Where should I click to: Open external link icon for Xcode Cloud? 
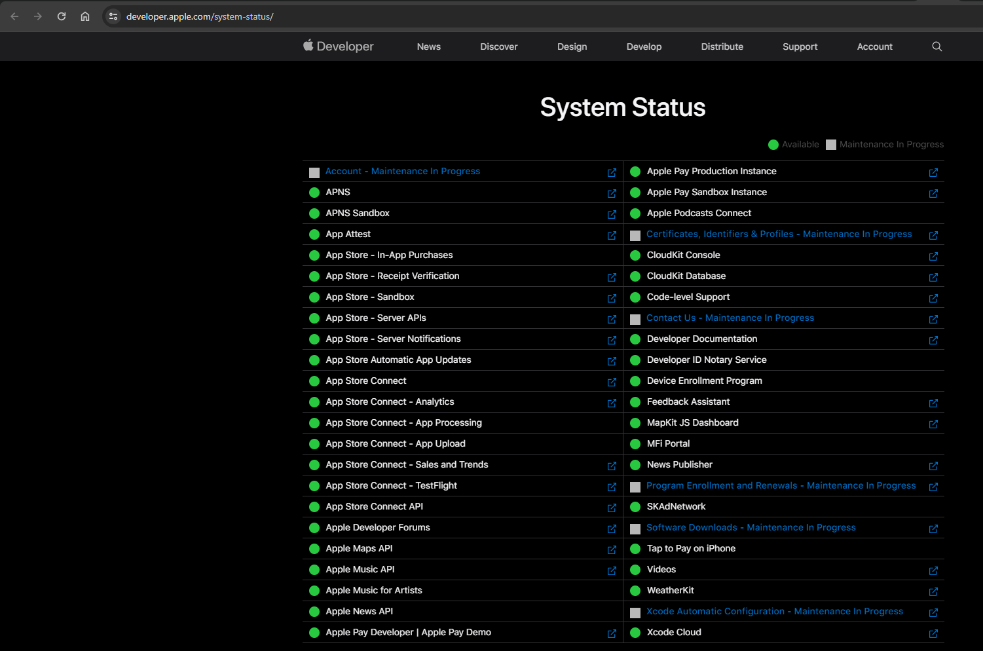pyautogui.click(x=933, y=633)
